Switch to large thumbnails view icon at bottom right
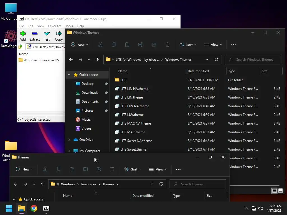The width and height of the screenshot is (287, 215). [280, 191]
